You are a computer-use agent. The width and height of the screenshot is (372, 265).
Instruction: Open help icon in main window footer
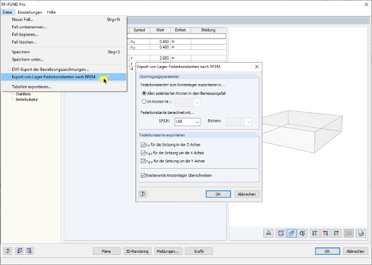tap(8, 251)
